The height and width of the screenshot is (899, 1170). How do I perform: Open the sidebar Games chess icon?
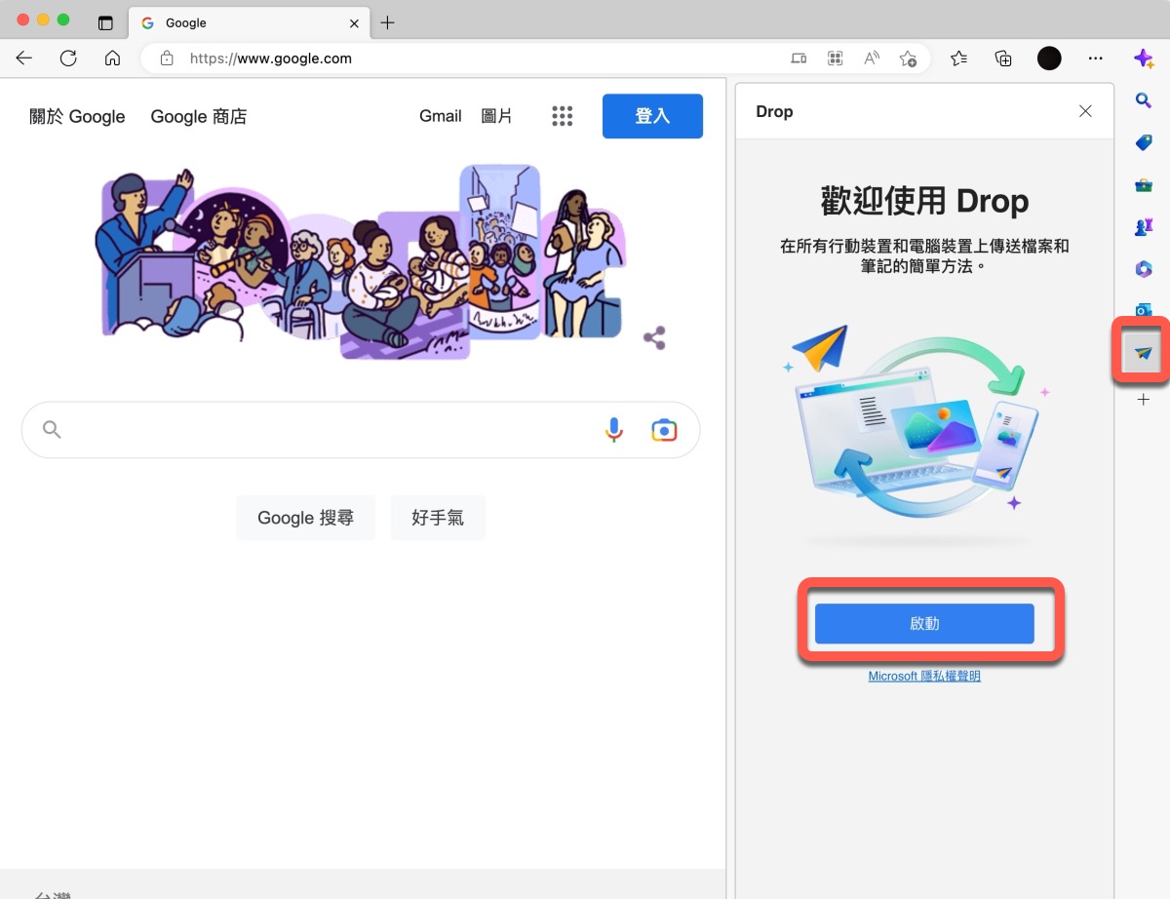pos(1144,226)
